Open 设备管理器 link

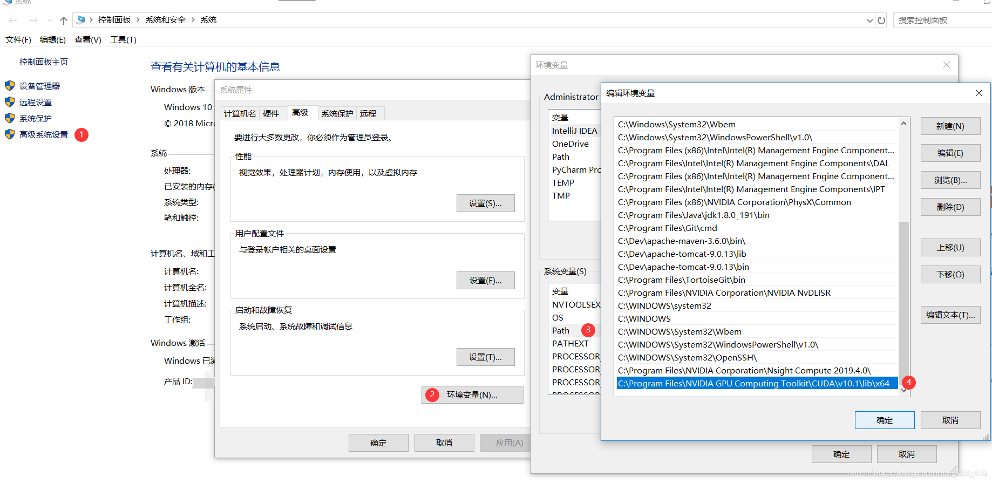[40, 86]
